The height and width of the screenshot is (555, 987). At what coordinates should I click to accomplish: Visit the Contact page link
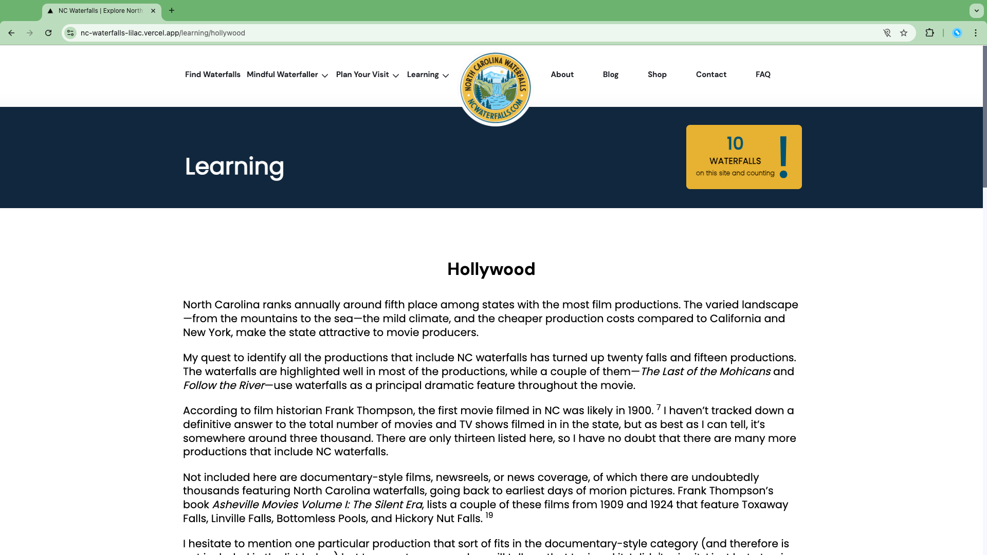point(711,75)
